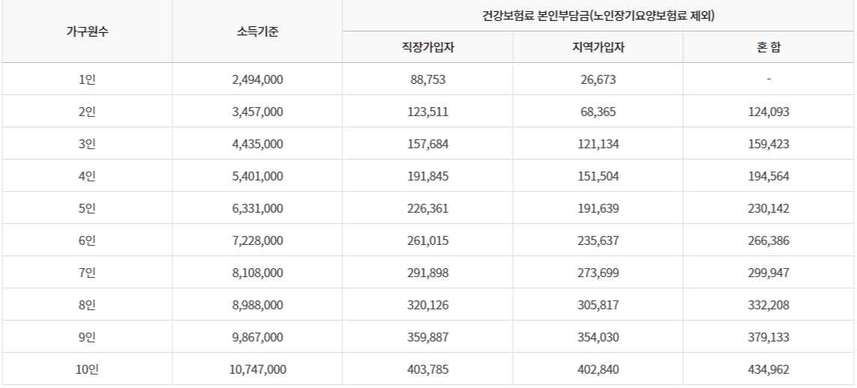Select income value 3,457,000

(258, 112)
